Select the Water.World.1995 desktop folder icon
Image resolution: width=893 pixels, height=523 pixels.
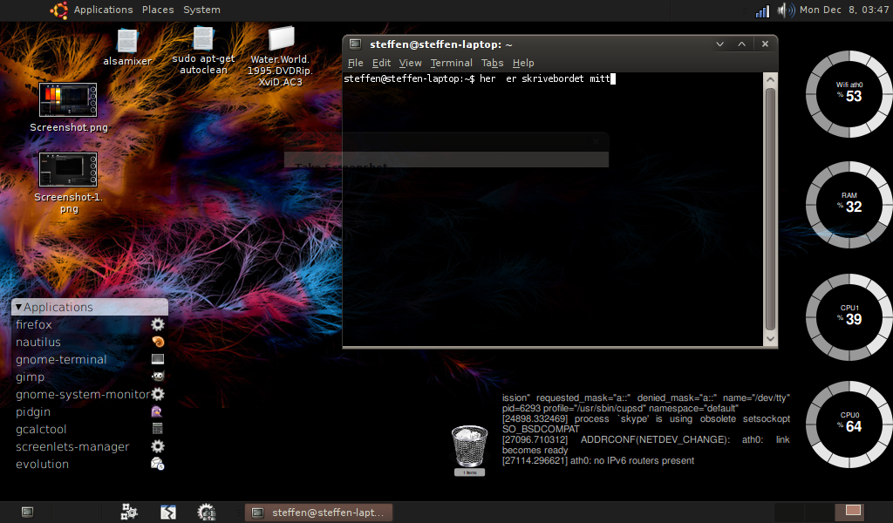tap(281, 38)
